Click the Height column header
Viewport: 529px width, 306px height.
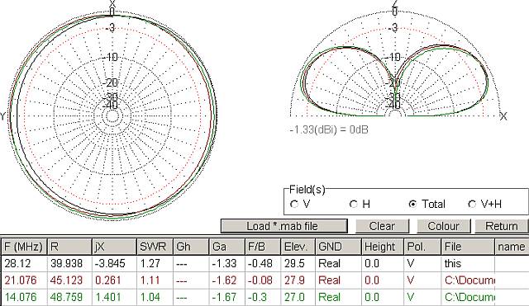pos(383,247)
